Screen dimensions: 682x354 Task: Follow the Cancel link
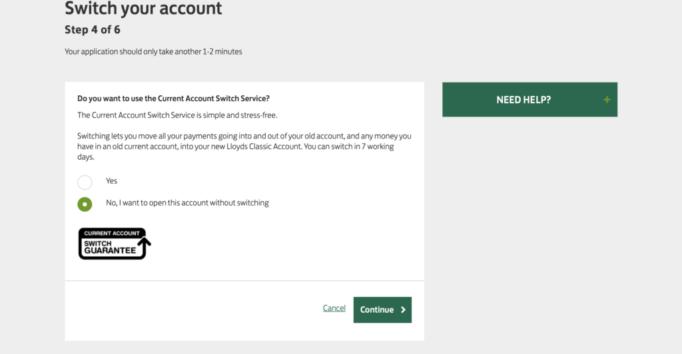point(334,308)
